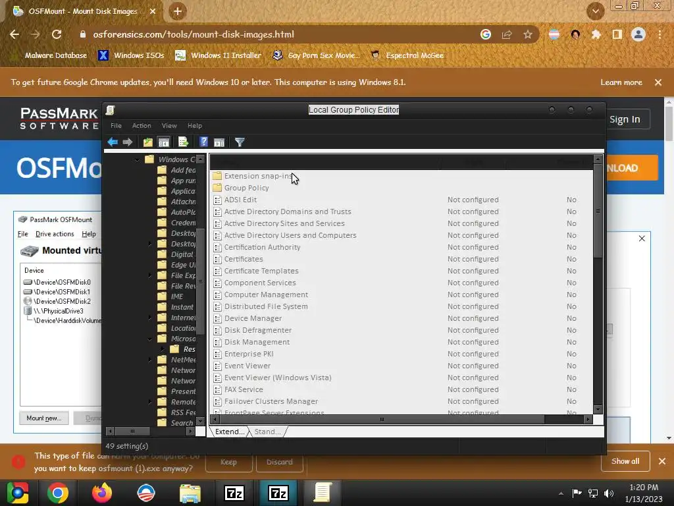This screenshot has height=506, width=674.
Task: Click Discard in the download bar
Action: (279, 462)
